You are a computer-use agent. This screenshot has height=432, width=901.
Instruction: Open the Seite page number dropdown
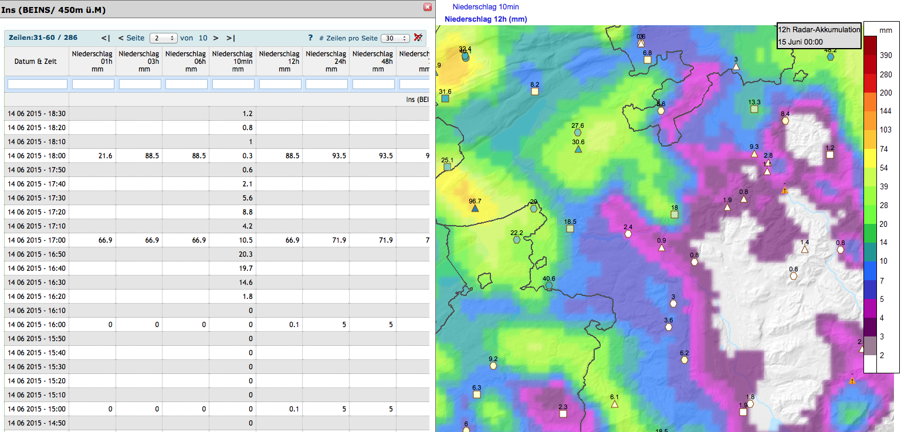point(163,38)
